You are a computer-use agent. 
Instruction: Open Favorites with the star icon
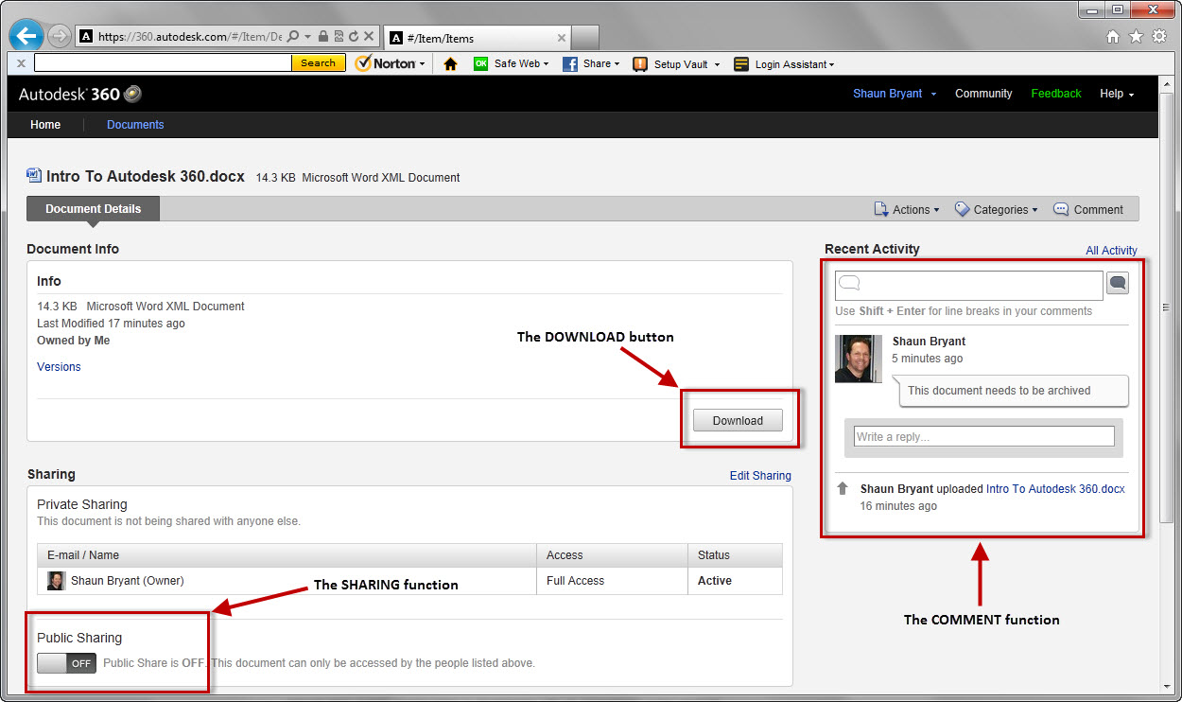click(1136, 37)
